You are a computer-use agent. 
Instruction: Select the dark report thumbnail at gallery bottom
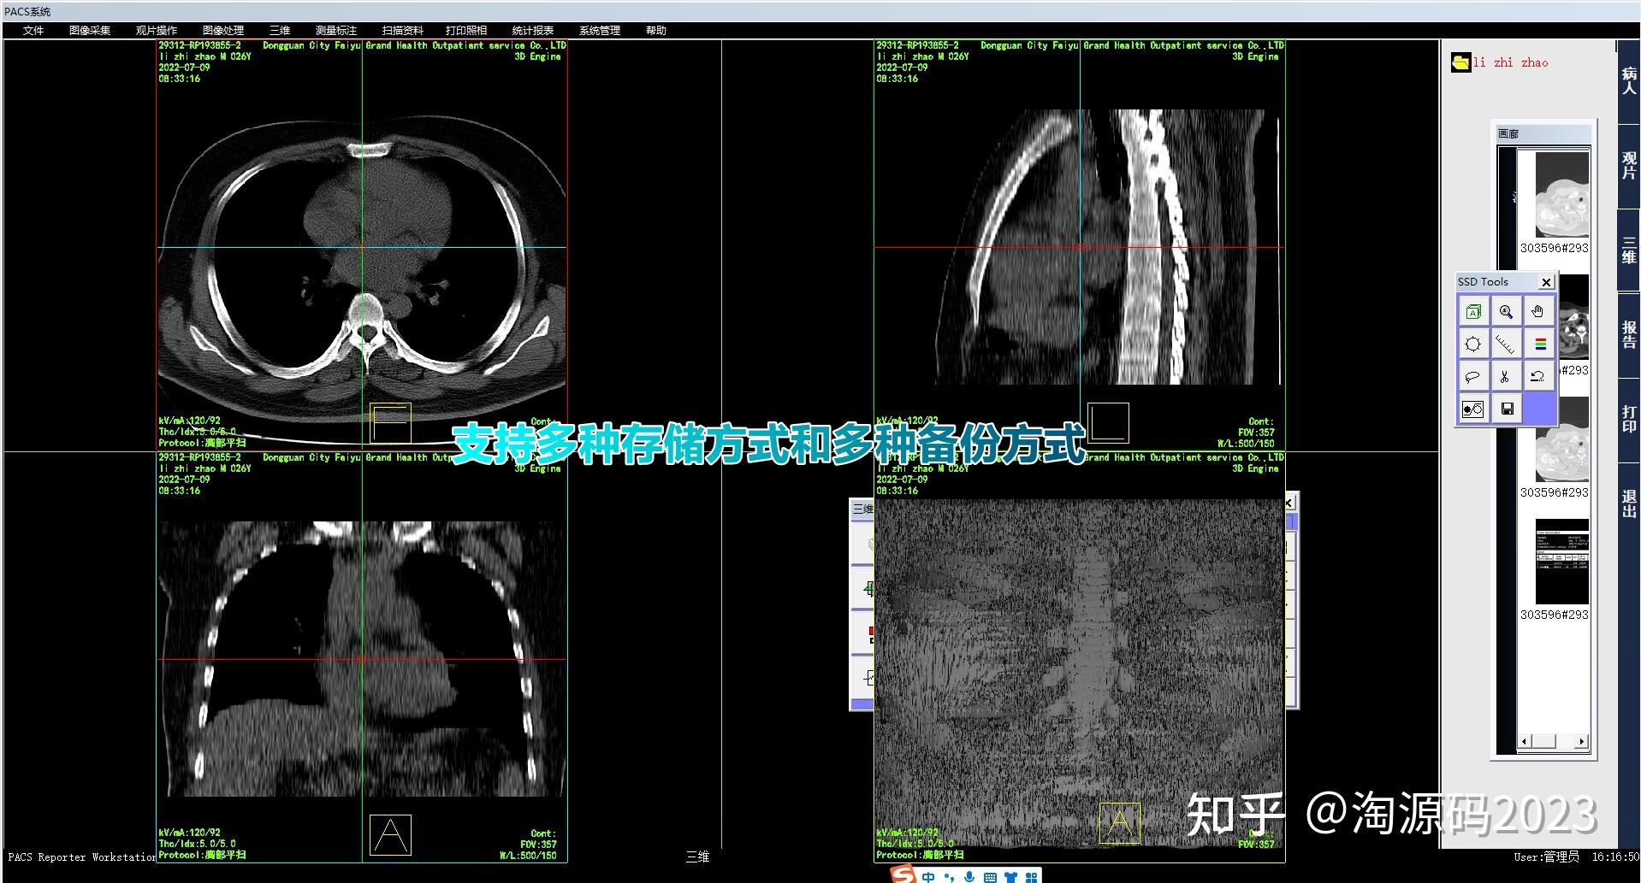1561,562
